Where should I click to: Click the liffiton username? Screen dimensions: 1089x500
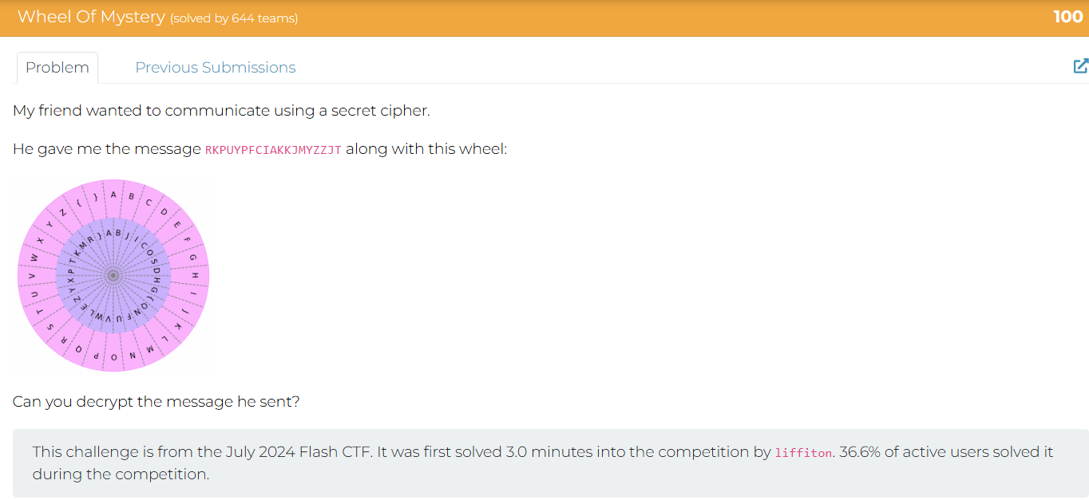804,453
